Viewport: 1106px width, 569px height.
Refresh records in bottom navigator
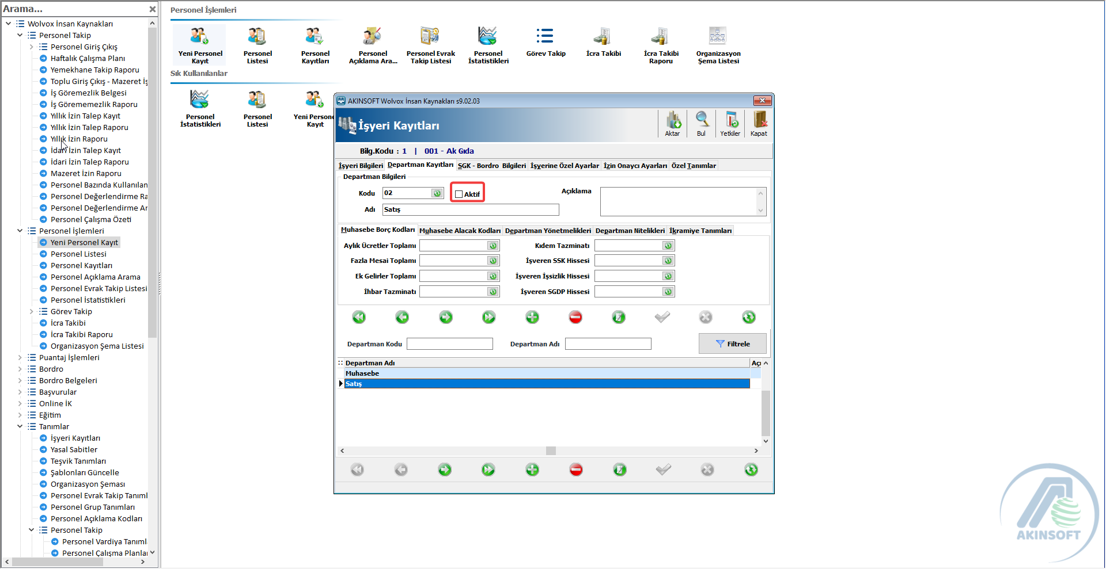[x=751, y=470]
